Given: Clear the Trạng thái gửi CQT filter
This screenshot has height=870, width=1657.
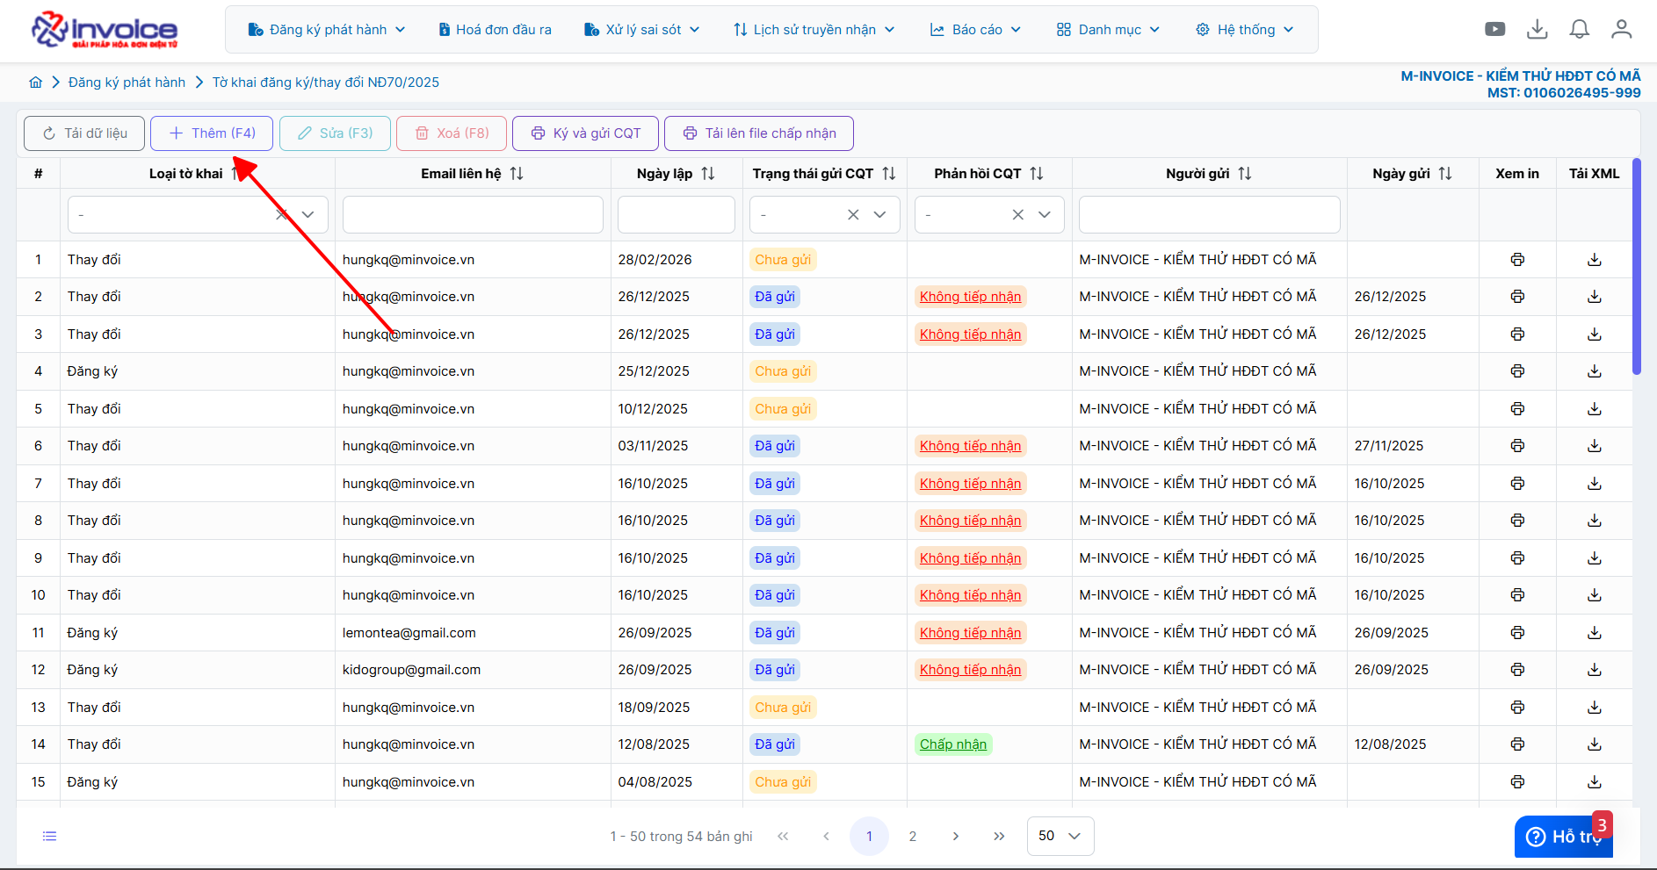Looking at the screenshot, I should [x=852, y=215].
